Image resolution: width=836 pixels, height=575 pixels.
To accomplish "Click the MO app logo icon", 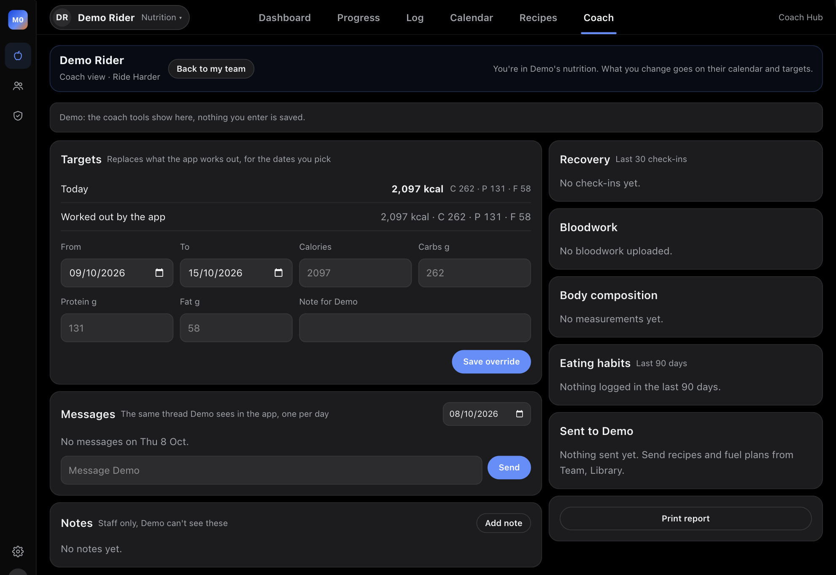I will pyautogui.click(x=18, y=19).
